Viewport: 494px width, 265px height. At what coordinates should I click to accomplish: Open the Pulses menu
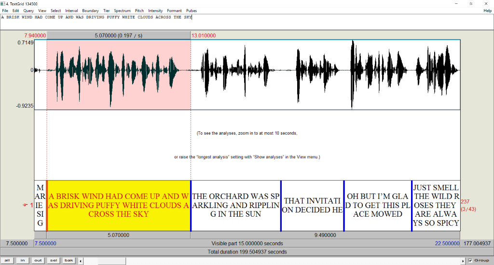click(x=191, y=11)
